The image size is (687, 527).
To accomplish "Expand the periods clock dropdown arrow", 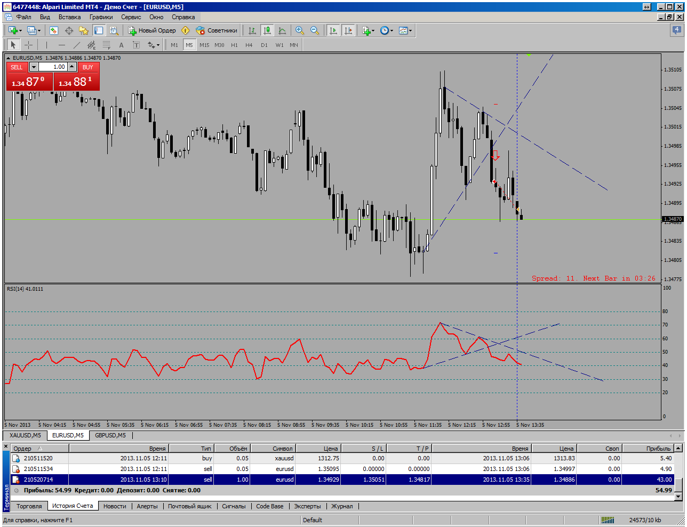I will click(x=392, y=30).
